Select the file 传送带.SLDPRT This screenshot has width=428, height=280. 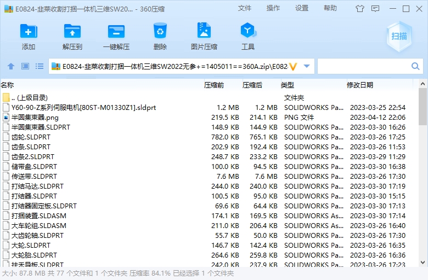pyautogui.click(x=209, y=176)
